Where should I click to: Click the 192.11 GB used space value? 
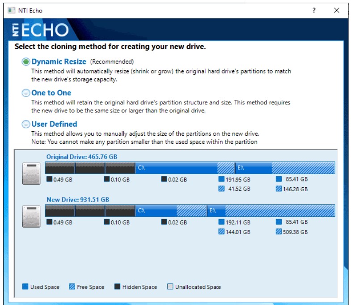pyautogui.click(x=238, y=223)
